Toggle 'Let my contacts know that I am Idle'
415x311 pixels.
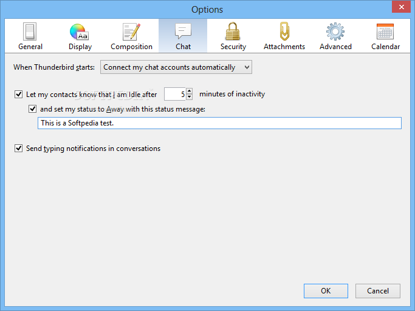click(18, 94)
